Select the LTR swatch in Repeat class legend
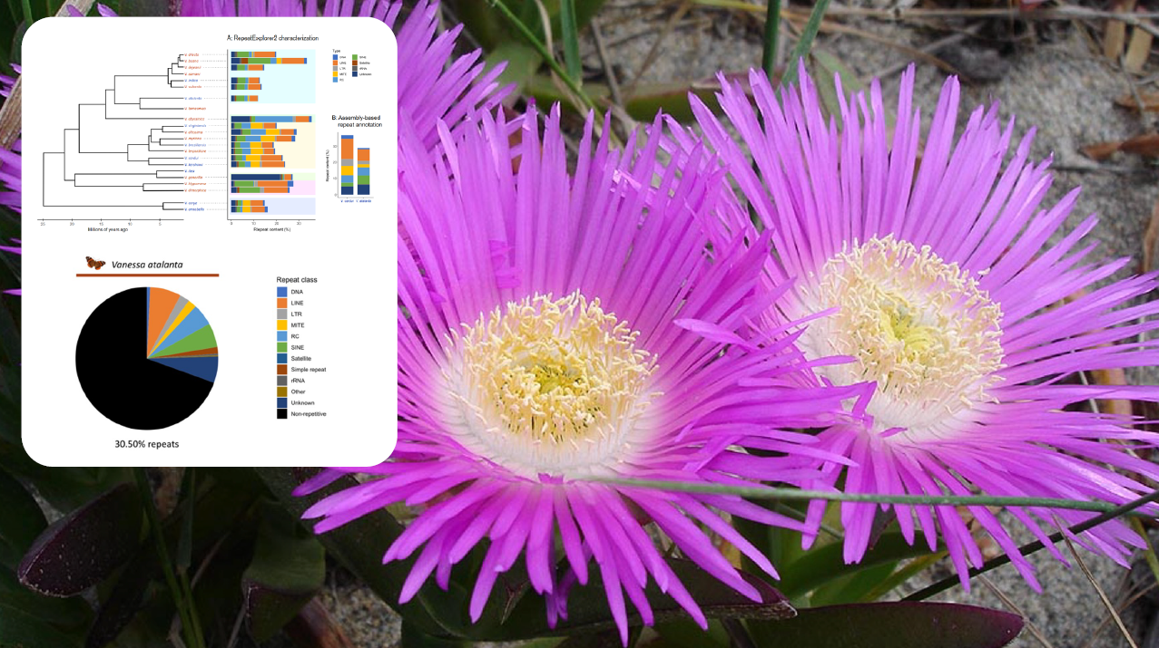Viewport: 1159px width, 648px height. (282, 314)
